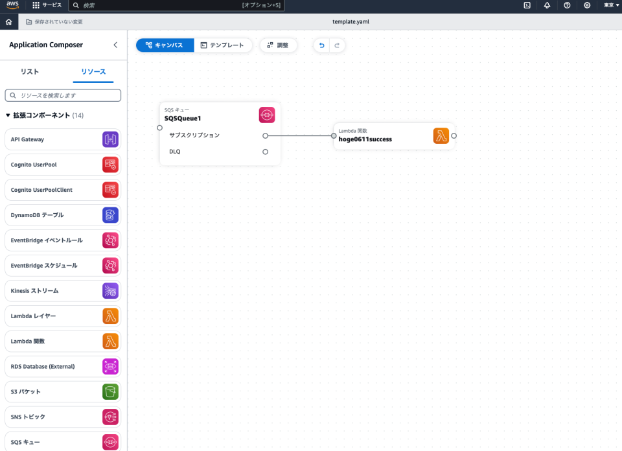Image resolution: width=622 pixels, height=451 pixels.
Task: Select the Lambda 関数 icon in the sidebar
Action: coord(110,341)
